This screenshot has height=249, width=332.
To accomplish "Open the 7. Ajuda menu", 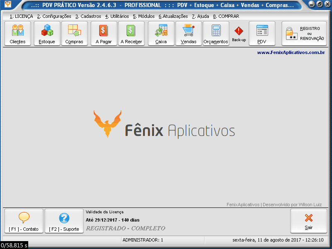I will [x=200, y=16].
